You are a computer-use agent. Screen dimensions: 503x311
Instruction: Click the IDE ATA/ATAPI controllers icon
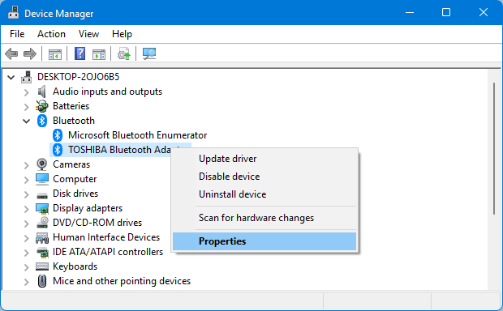(42, 253)
